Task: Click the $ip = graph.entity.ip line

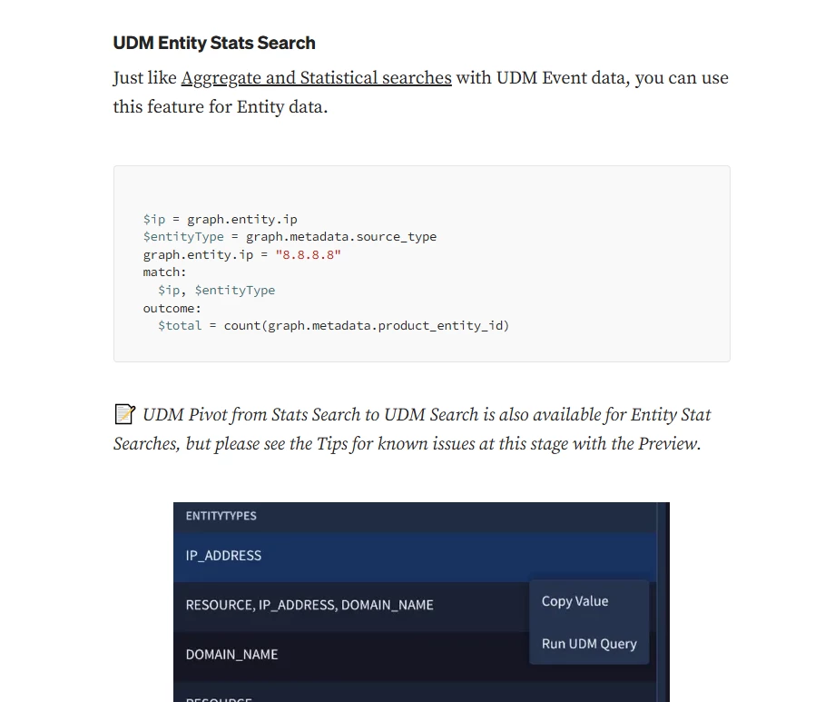Action: pos(221,220)
